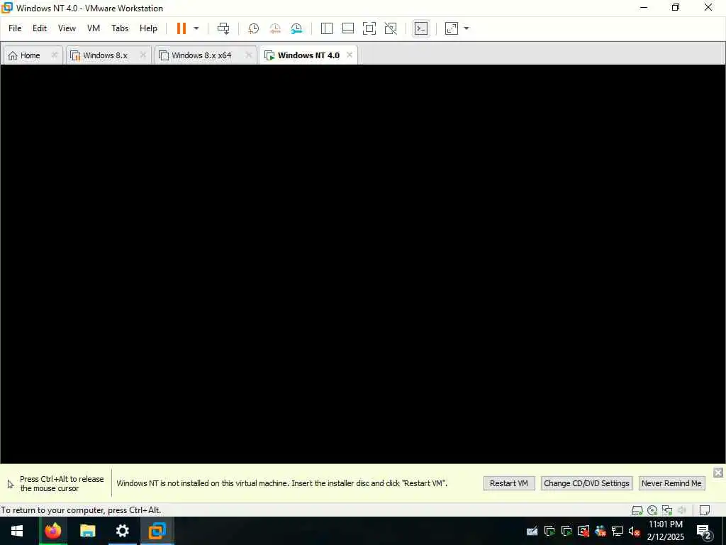Switch to the Home tab

30,55
